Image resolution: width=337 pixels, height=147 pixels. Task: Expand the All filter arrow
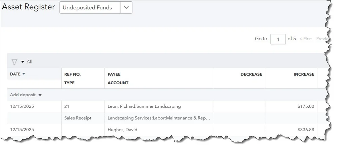[23, 62]
